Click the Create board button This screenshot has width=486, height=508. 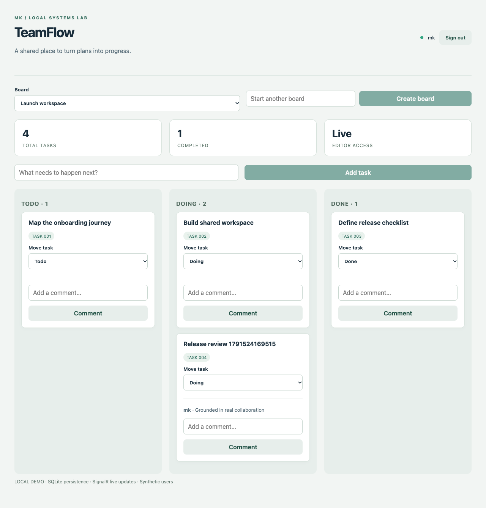[415, 99]
